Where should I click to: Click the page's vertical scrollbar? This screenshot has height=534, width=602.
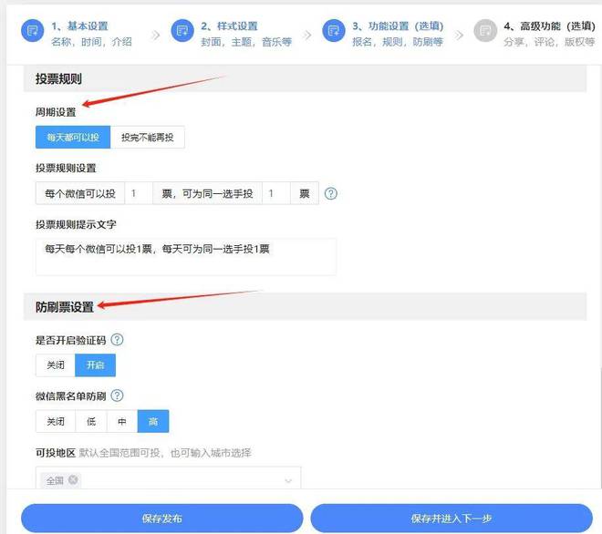pos(600,427)
